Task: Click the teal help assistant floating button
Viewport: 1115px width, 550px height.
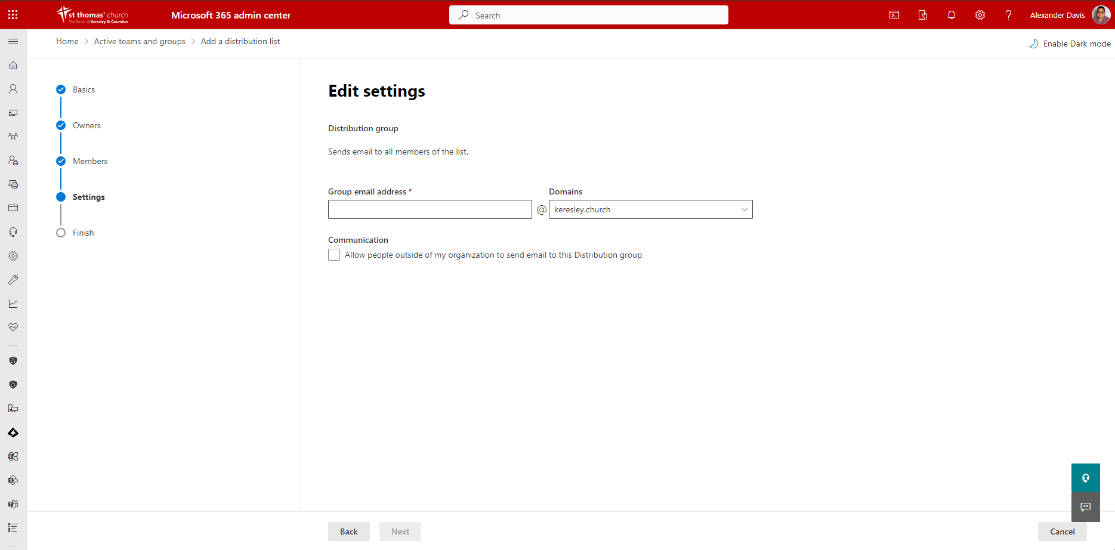Action: click(1086, 478)
